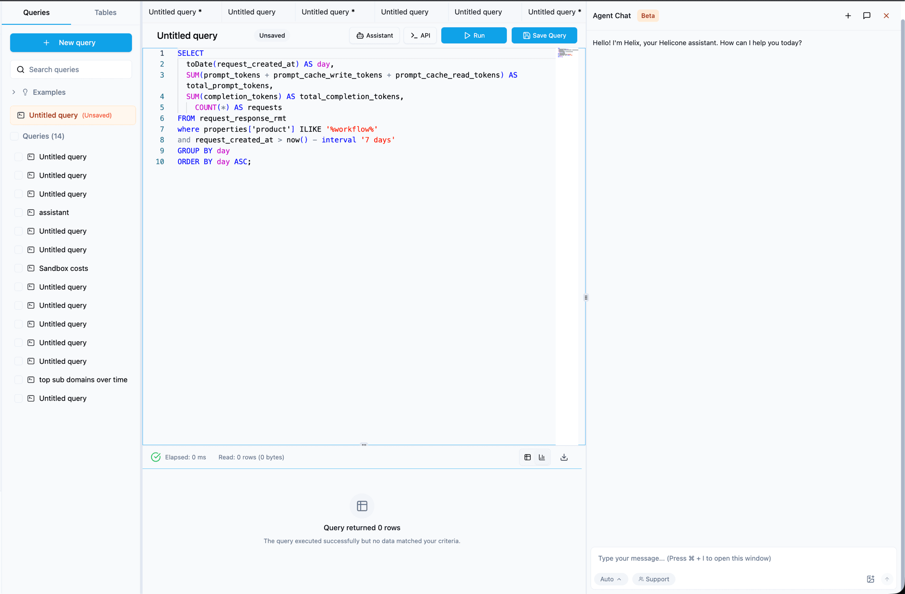
Task: Check the first Untitled query checkbox in list
Action: pos(19,157)
